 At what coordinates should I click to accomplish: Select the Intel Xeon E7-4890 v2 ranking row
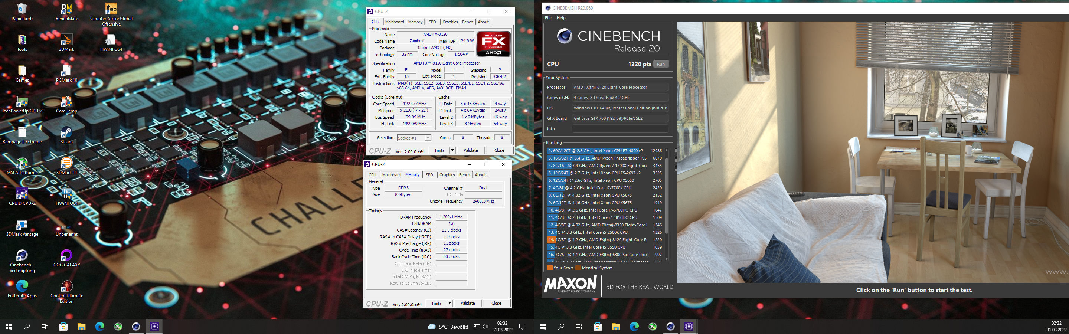tap(605, 151)
